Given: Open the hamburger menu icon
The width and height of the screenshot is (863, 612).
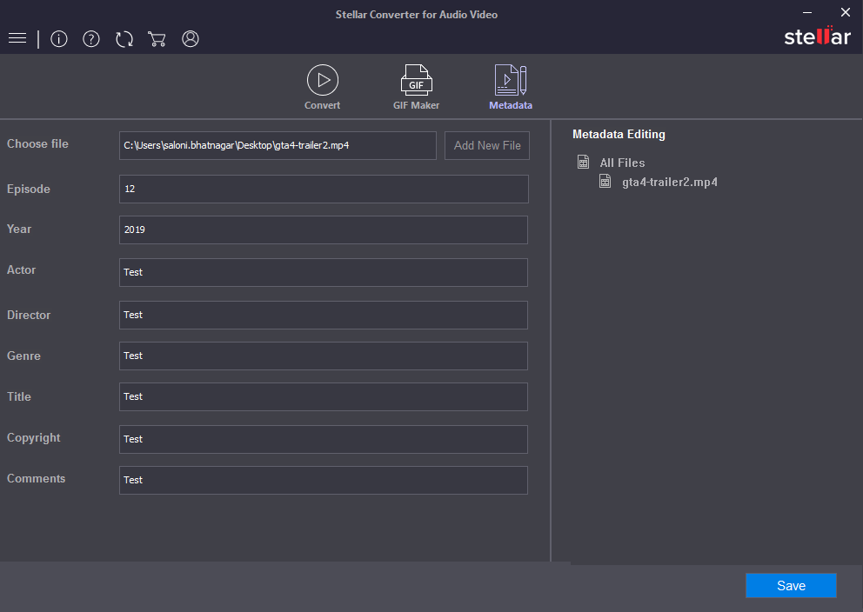Looking at the screenshot, I should 17,38.
